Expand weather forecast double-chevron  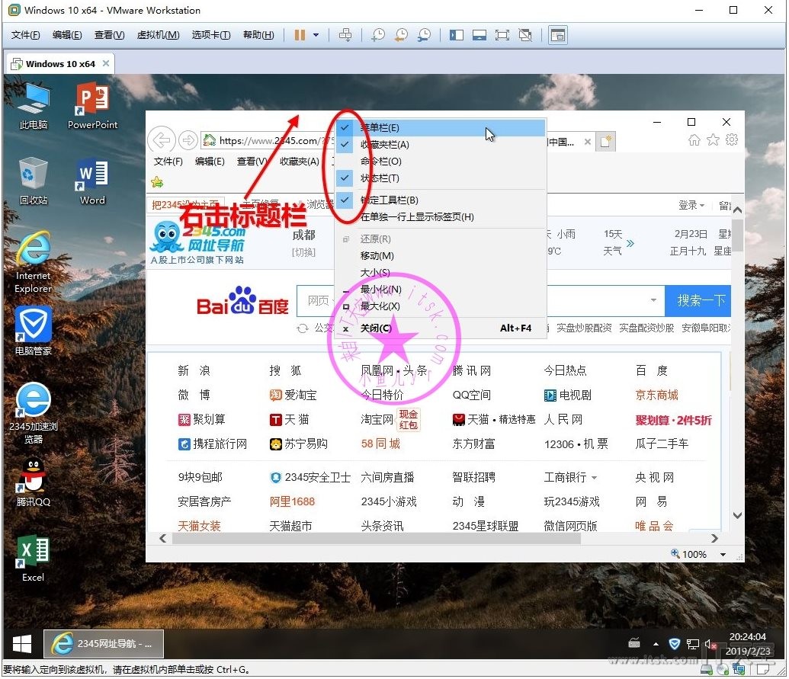point(630,243)
